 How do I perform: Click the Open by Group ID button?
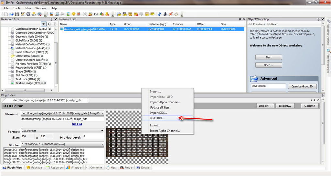pos(302,86)
